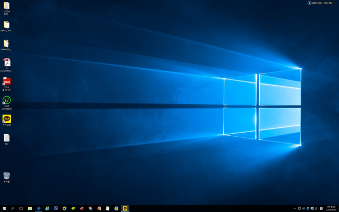The height and width of the screenshot is (212, 339).
Task: Open the KakaoTalk desktop shortcut
Action: (7, 120)
